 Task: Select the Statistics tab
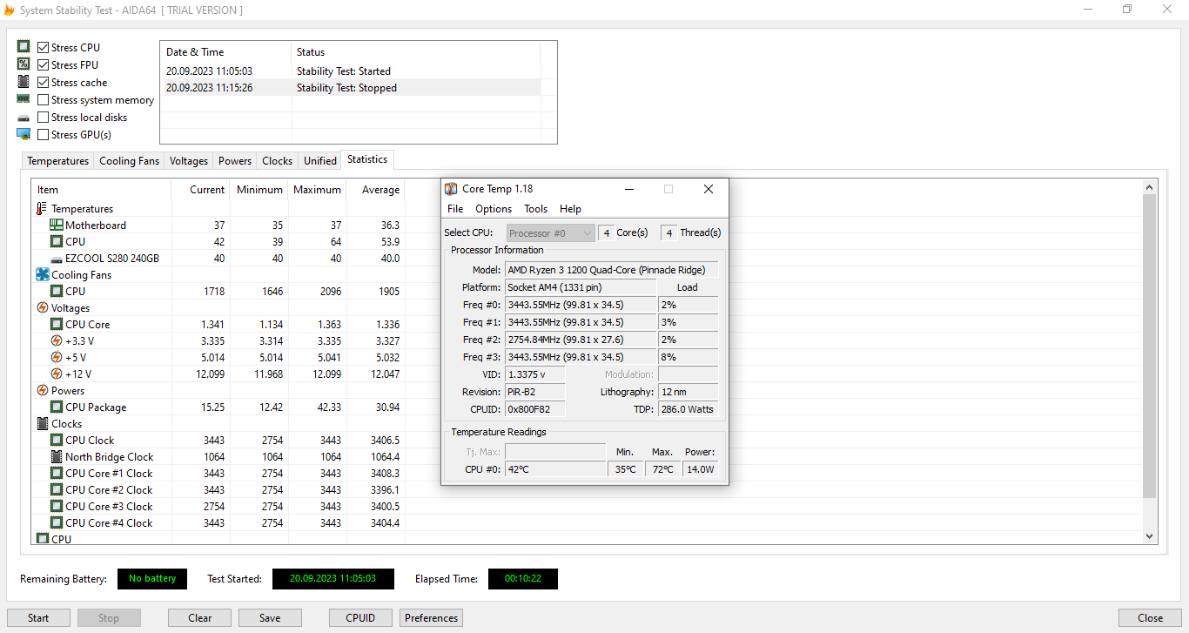[367, 159]
